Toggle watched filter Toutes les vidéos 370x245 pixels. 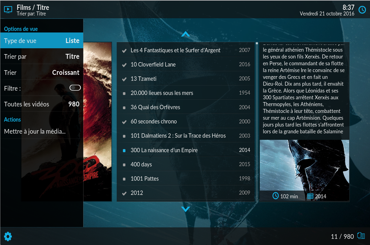tap(42, 104)
